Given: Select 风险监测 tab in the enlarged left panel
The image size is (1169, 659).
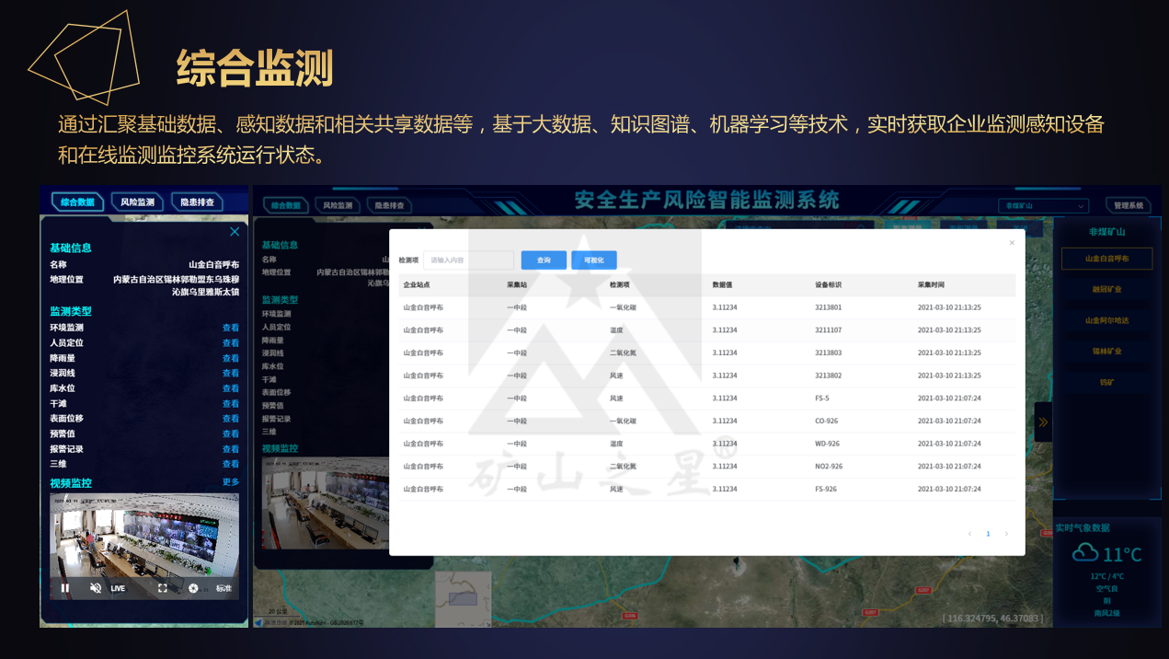Looking at the screenshot, I should click(137, 202).
